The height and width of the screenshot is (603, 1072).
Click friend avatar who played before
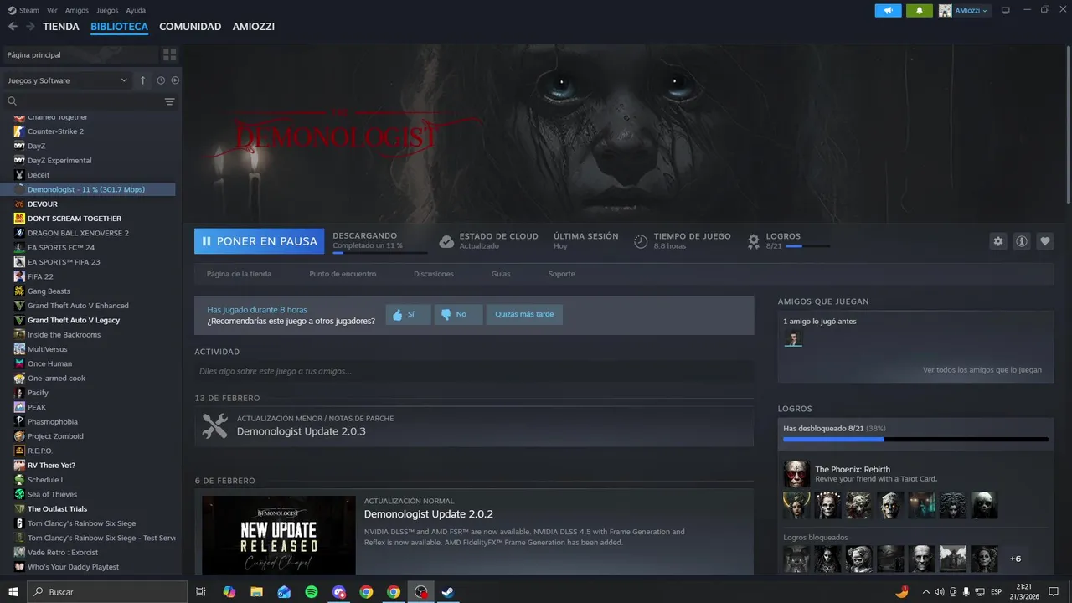tap(792, 338)
